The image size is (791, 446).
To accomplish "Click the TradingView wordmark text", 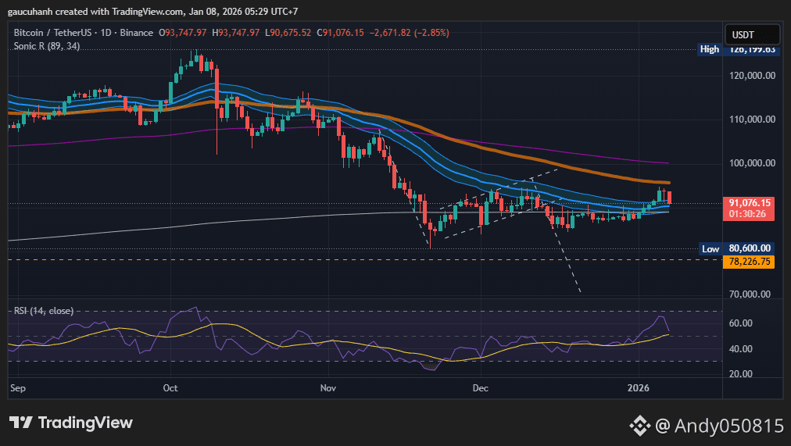I will [x=86, y=423].
